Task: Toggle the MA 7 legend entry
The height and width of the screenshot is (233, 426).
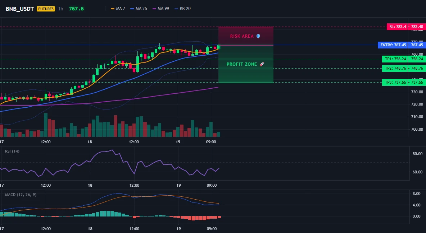Action: coord(118,9)
